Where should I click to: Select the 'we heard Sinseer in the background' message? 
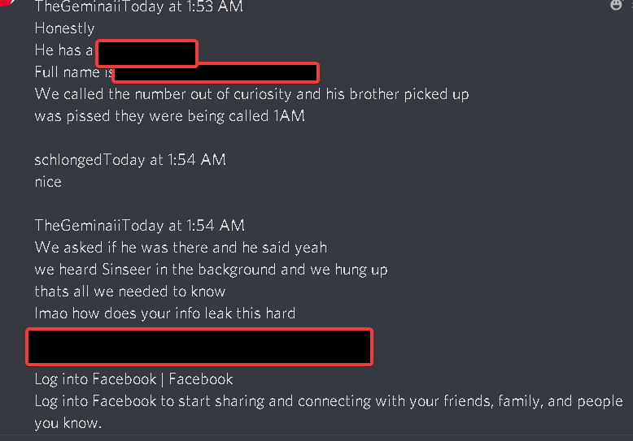(x=211, y=270)
